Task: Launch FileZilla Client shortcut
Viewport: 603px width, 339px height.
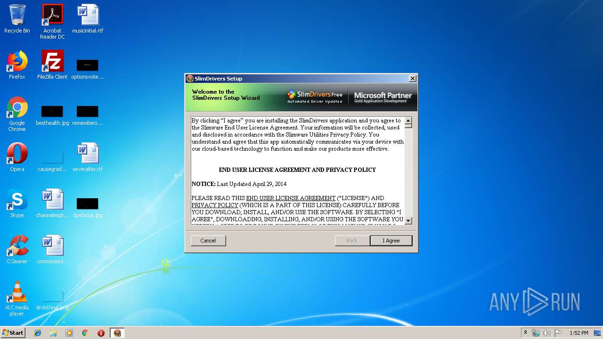Action: [52, 65]
